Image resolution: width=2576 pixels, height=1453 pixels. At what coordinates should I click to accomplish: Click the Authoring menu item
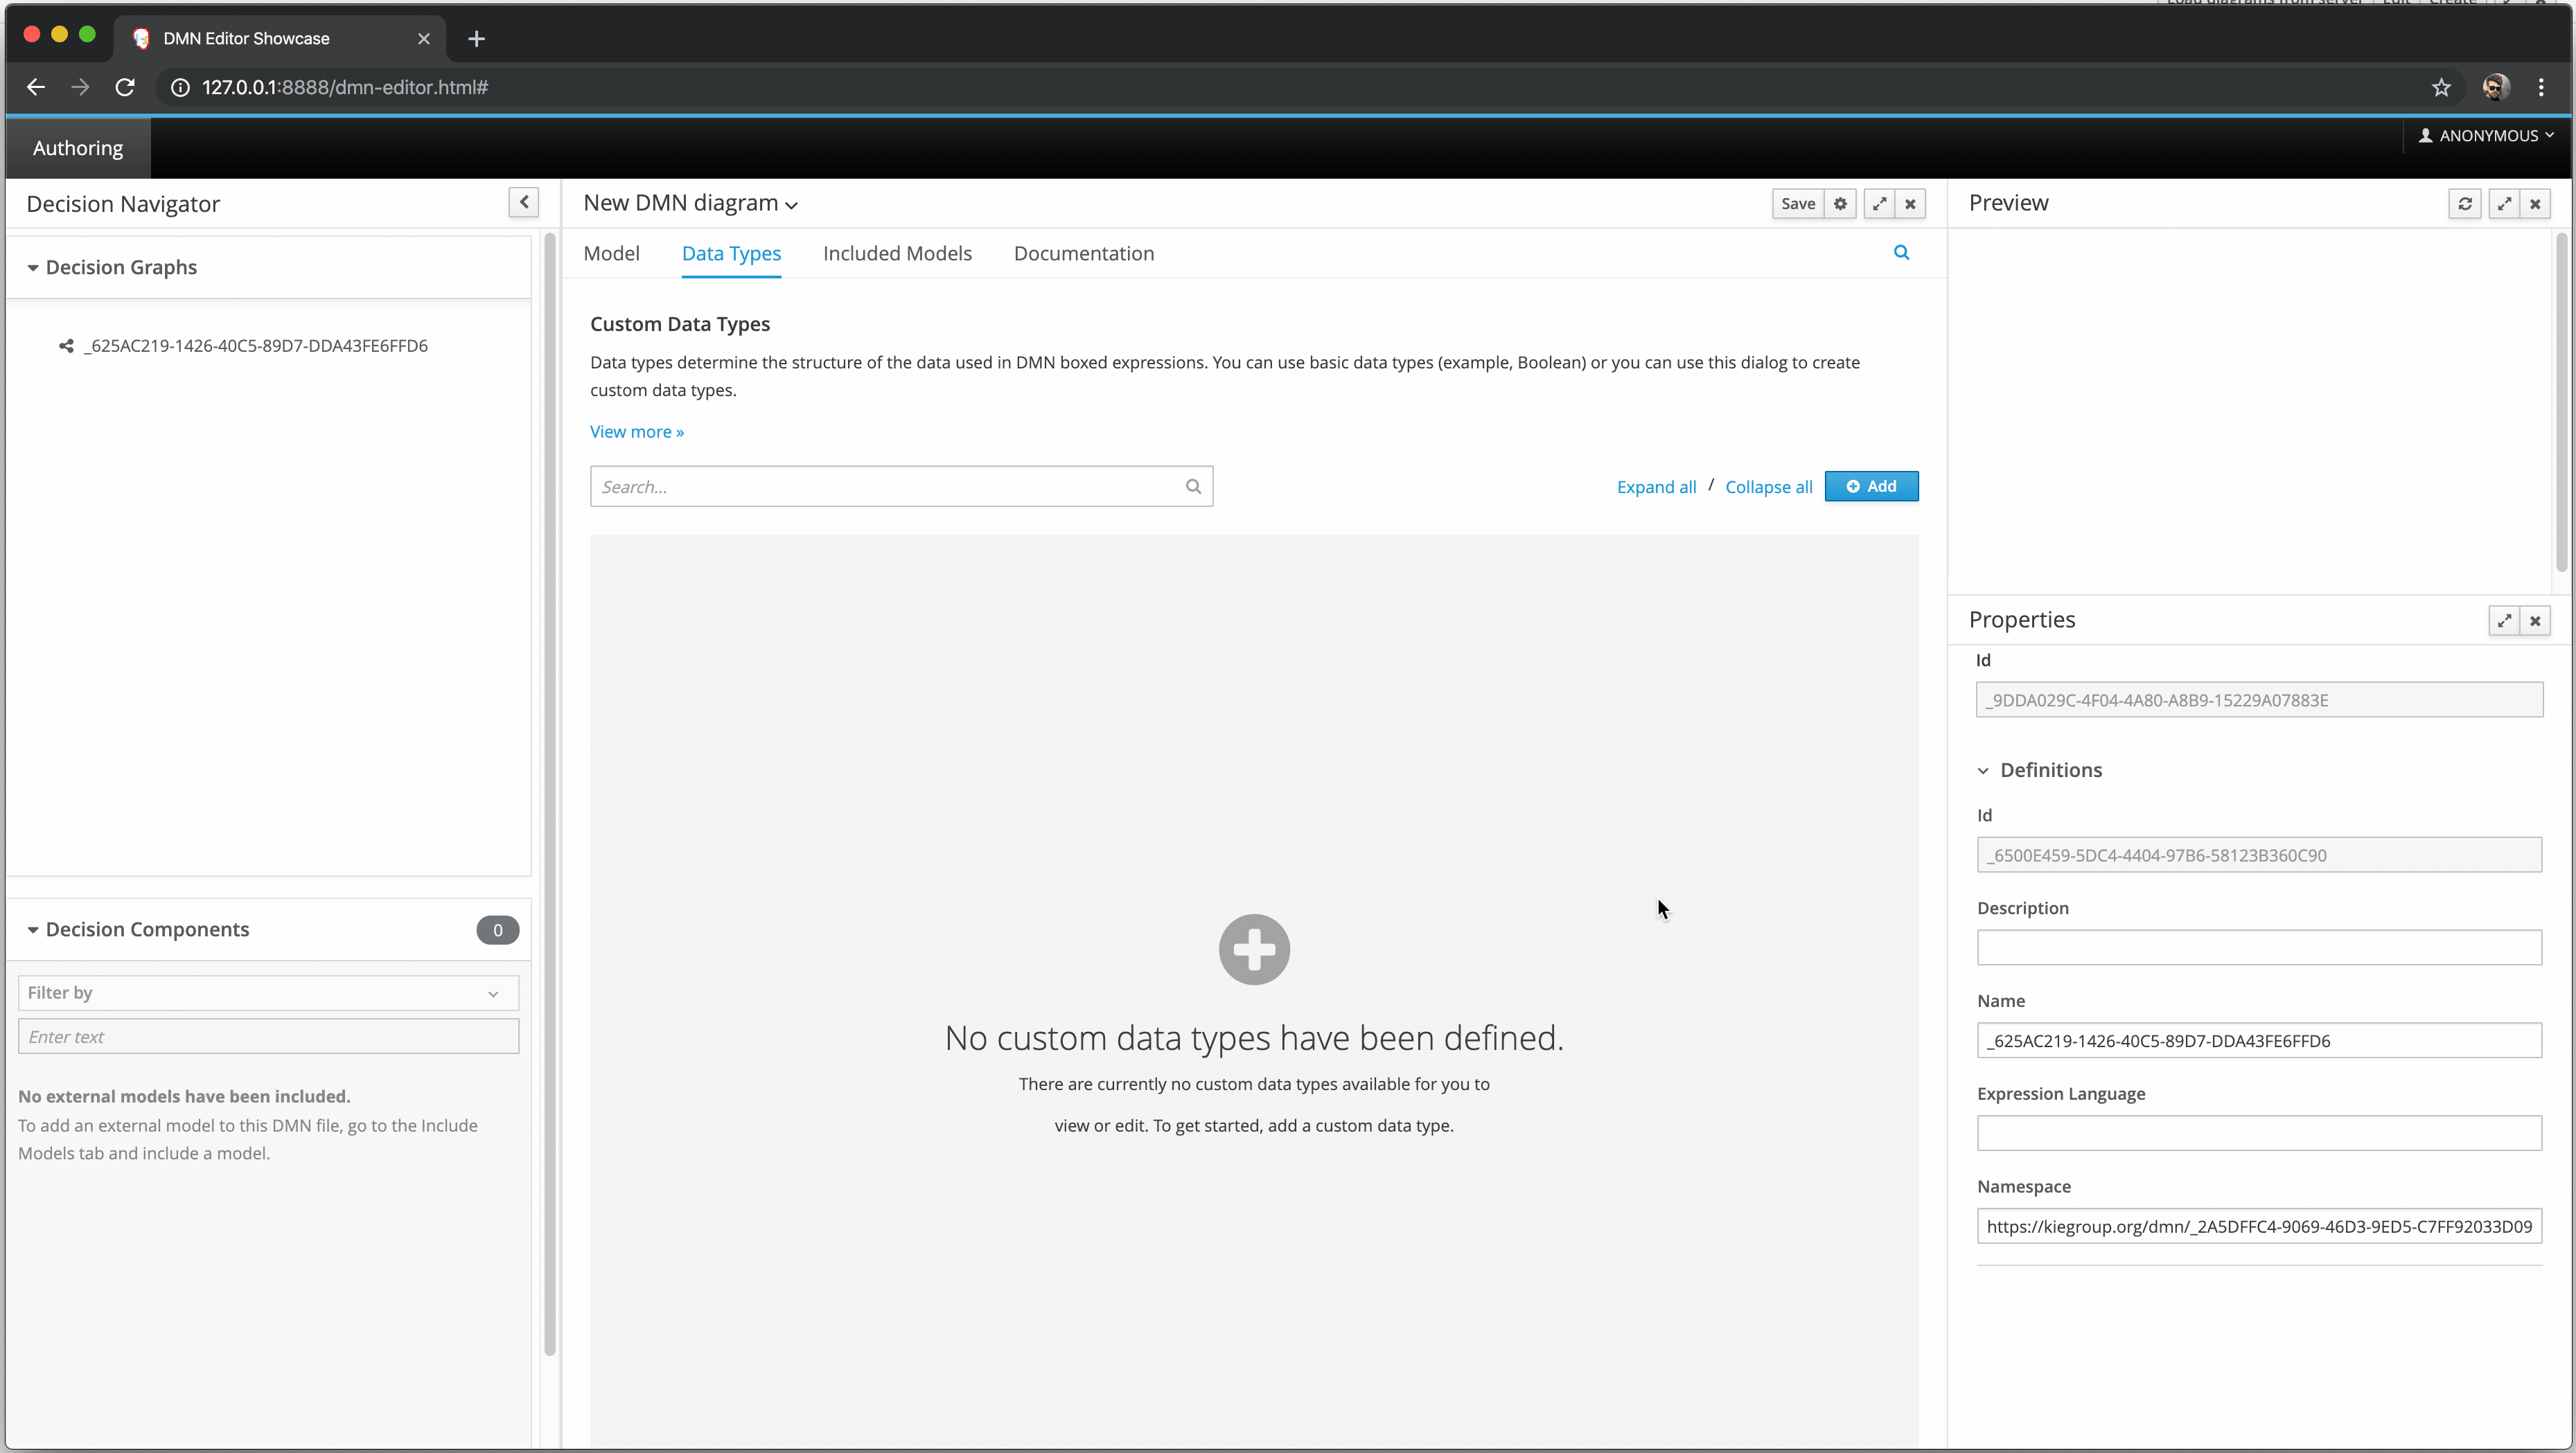[x=78, y=148]
